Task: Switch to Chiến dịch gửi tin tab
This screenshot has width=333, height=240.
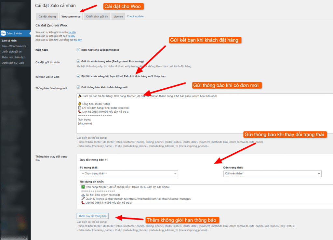Action: (97, 16)
